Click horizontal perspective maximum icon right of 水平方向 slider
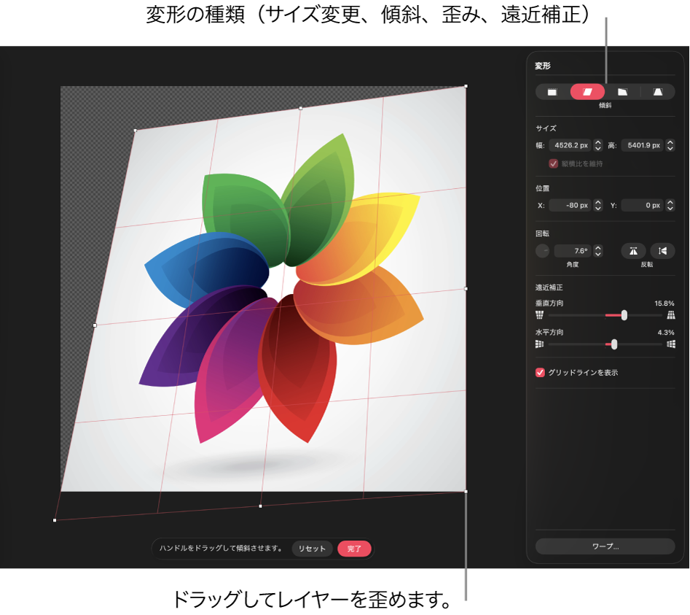Screen dimensions: 690x615 point(671,344)
